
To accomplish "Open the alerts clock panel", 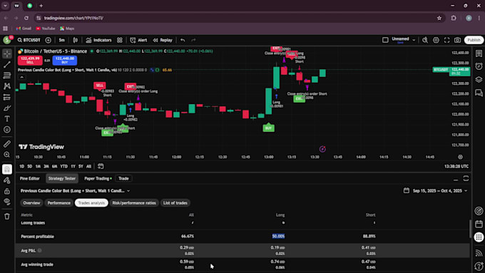I will [x=479, y=66].
